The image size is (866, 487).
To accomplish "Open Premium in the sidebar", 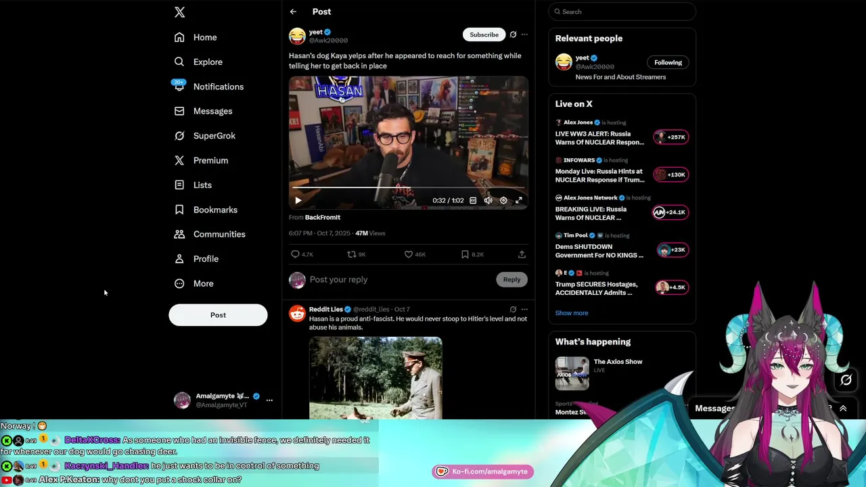I will tap(201, 160).
